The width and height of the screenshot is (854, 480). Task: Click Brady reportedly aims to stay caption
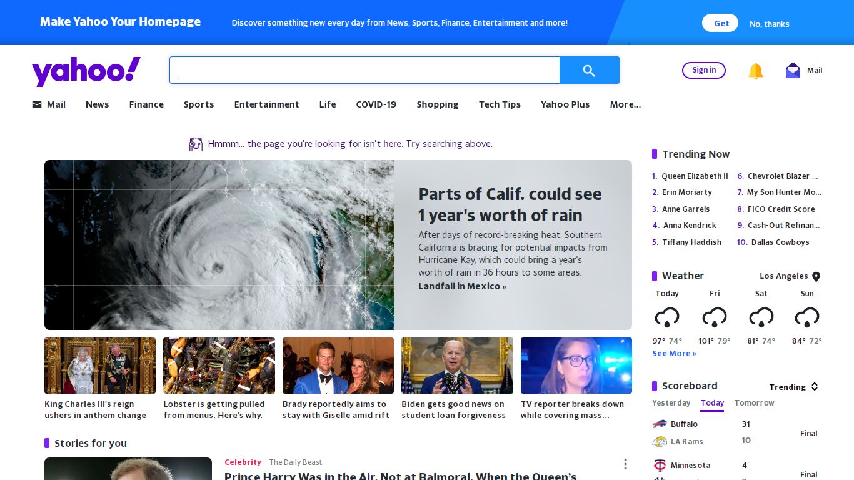coord(336,410)
